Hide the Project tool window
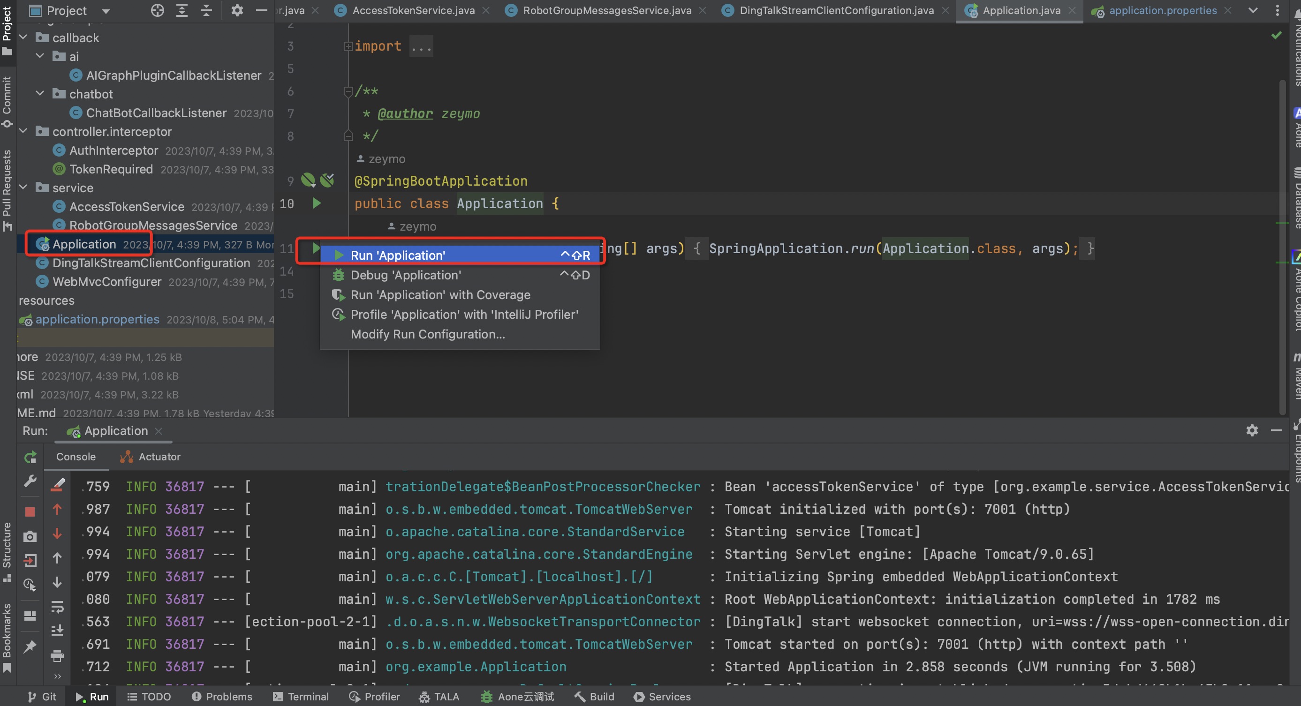Screen dimensions: 1301x706 [261, 10]
